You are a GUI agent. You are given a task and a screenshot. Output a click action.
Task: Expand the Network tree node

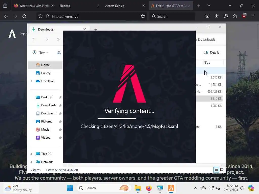point(31,162)
